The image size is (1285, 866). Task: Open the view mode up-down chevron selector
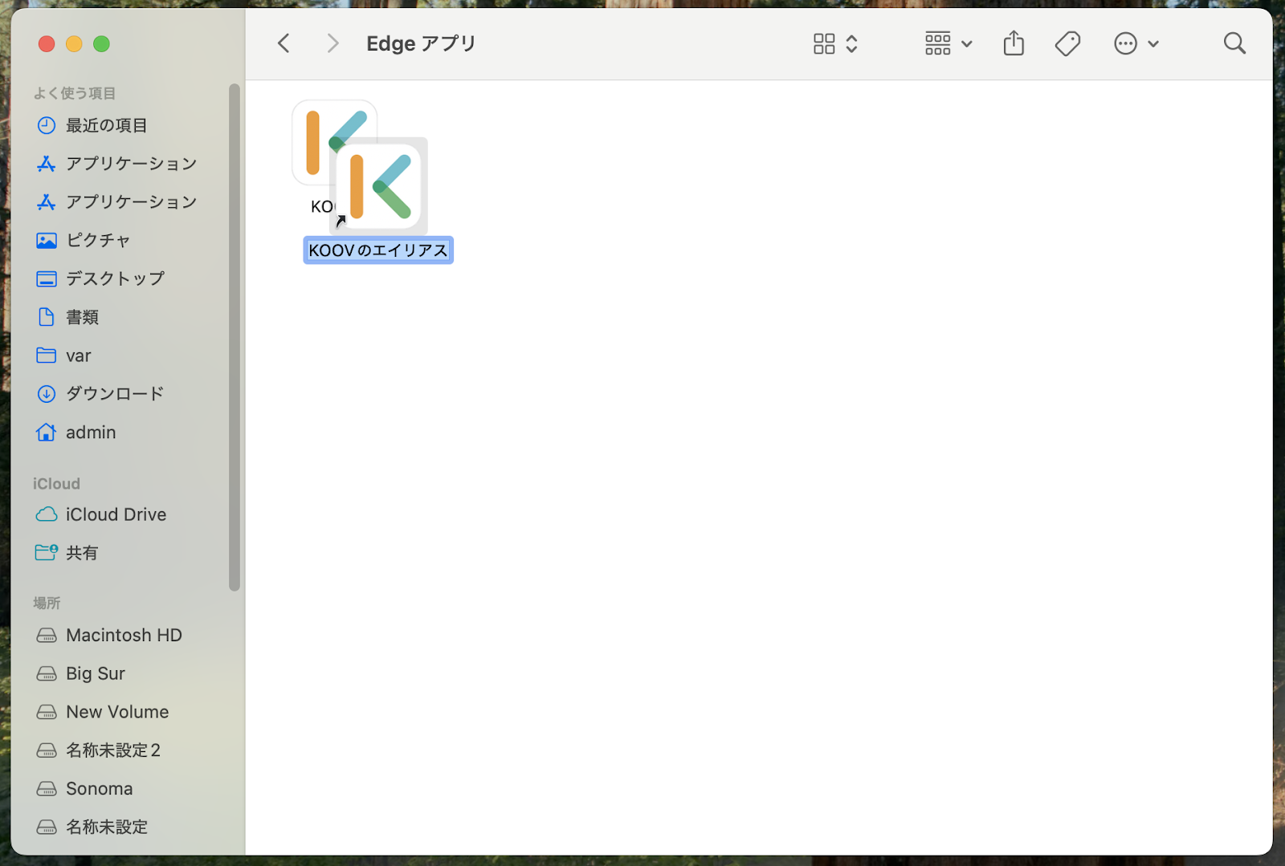click(852, 43)
